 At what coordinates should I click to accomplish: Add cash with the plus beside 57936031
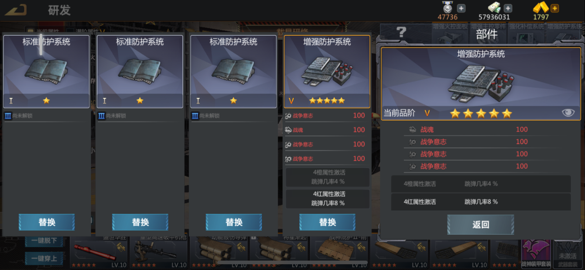[x=508, y=8]
